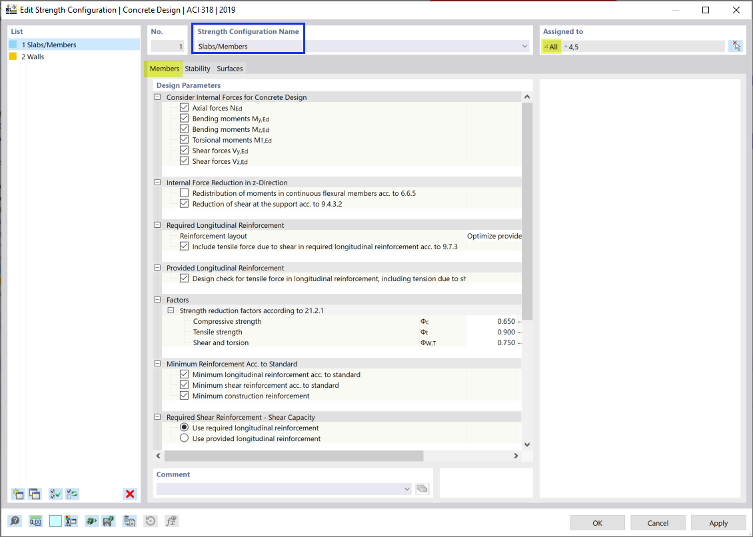Create a new strength configuration
Image resolution: width=753 pixels, height=537 pixels.
17,494
